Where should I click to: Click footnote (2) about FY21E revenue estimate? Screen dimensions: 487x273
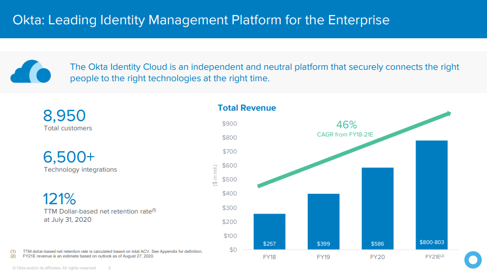coord(82,256)
